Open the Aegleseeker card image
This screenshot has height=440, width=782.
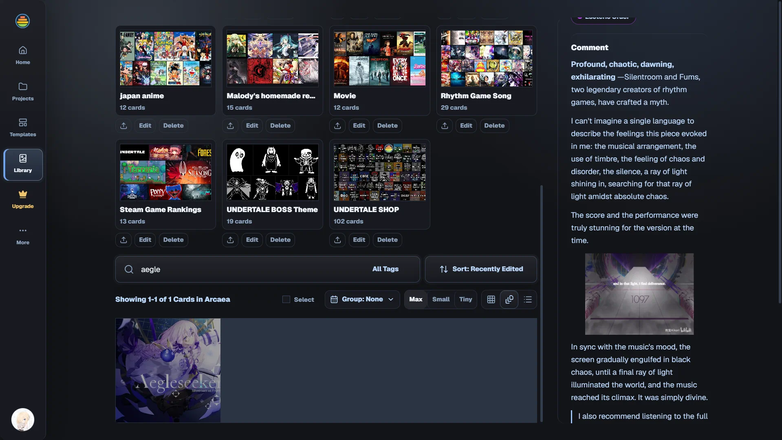click(x=168, y=370)
